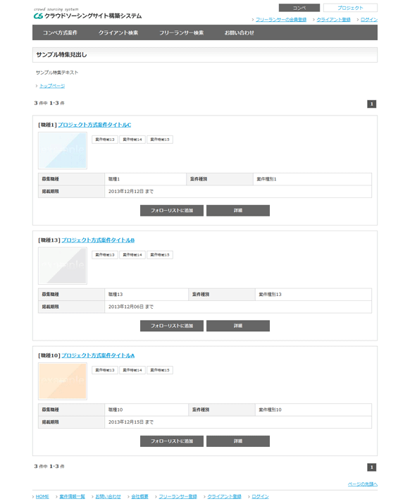Screen dimensions: 410x504
Task: Add project C to the follow list
Action: [172, 211]
